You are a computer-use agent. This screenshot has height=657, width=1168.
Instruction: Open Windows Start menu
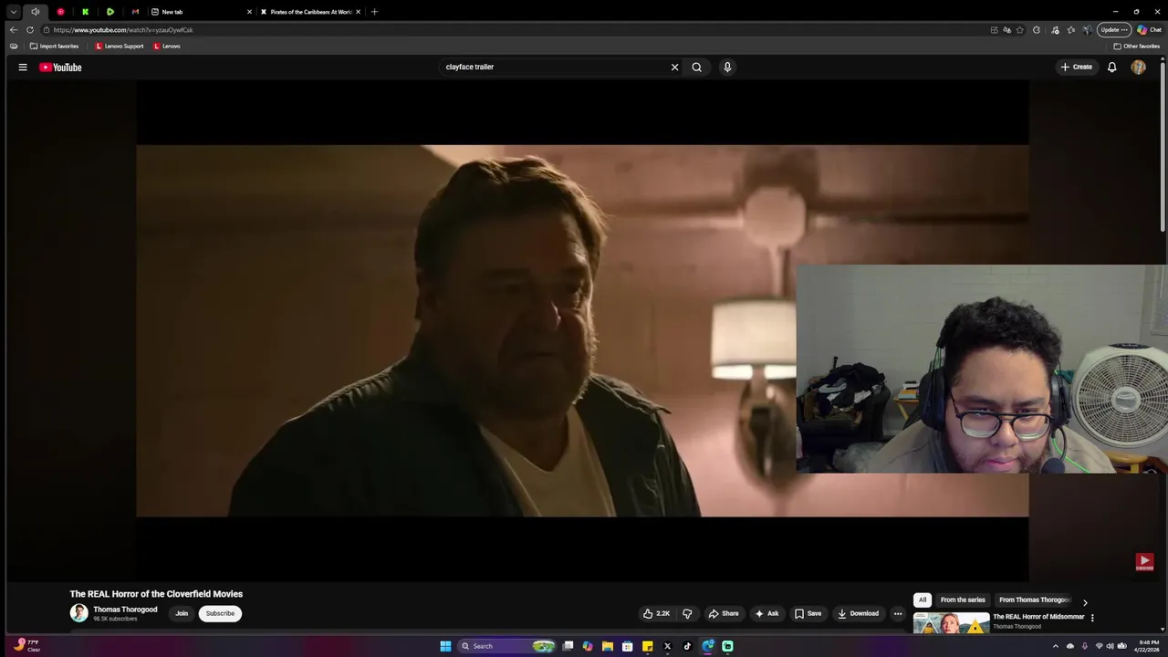445,646
